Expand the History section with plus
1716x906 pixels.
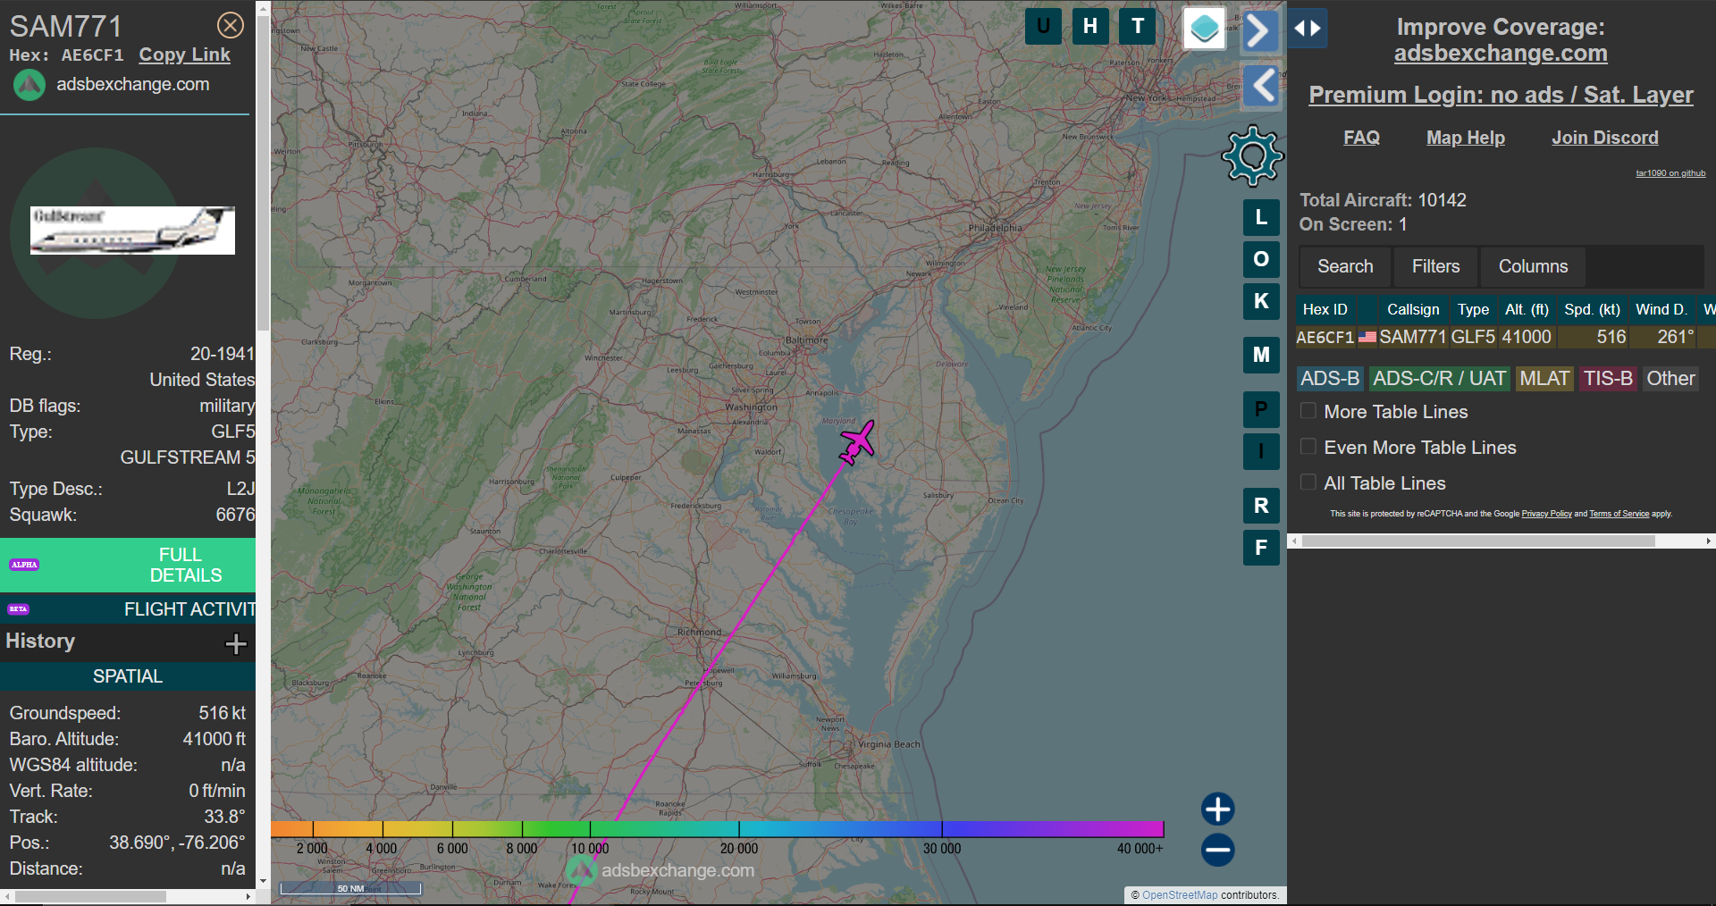click(236, 643)
